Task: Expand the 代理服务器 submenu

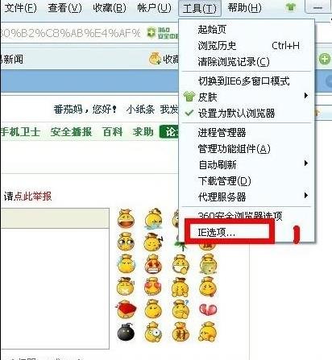Action: [x=247, y=197]
